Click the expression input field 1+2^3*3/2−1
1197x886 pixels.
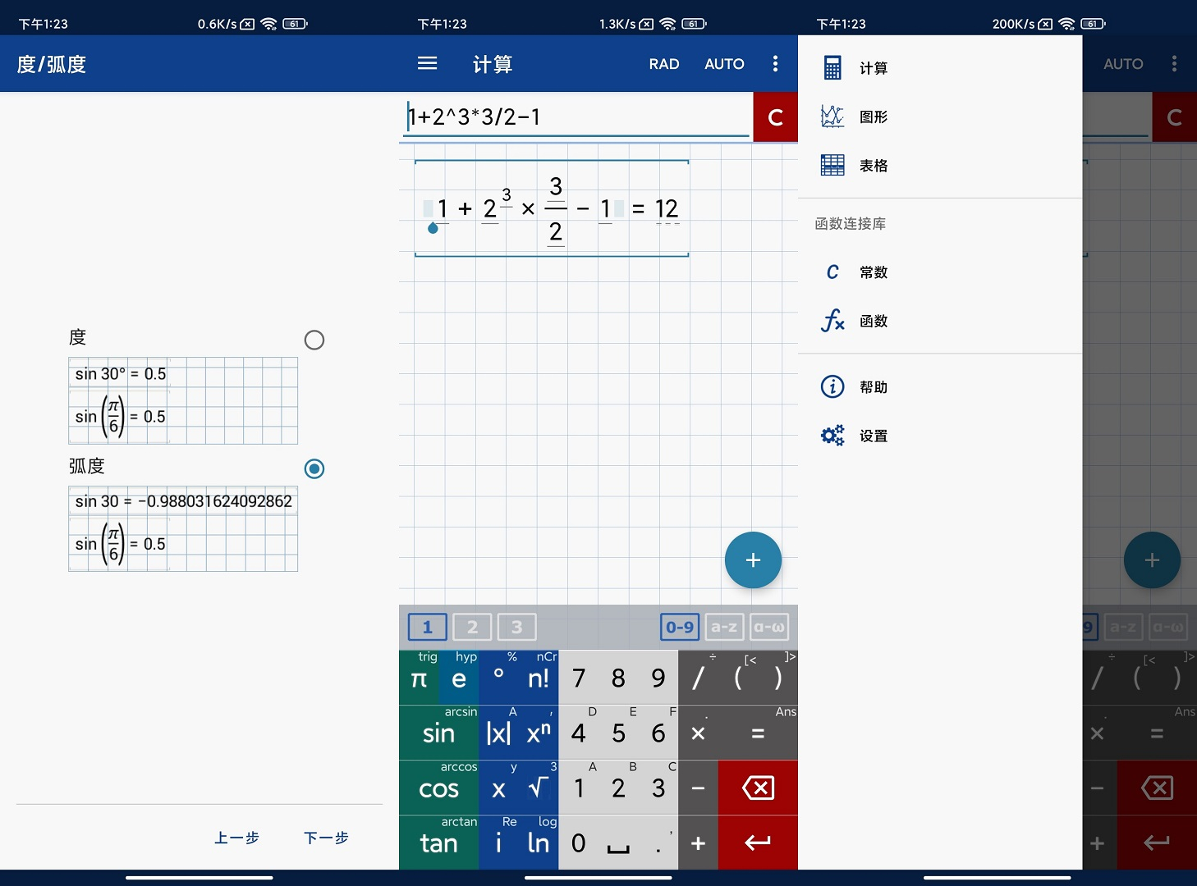[x=577, y=117]
